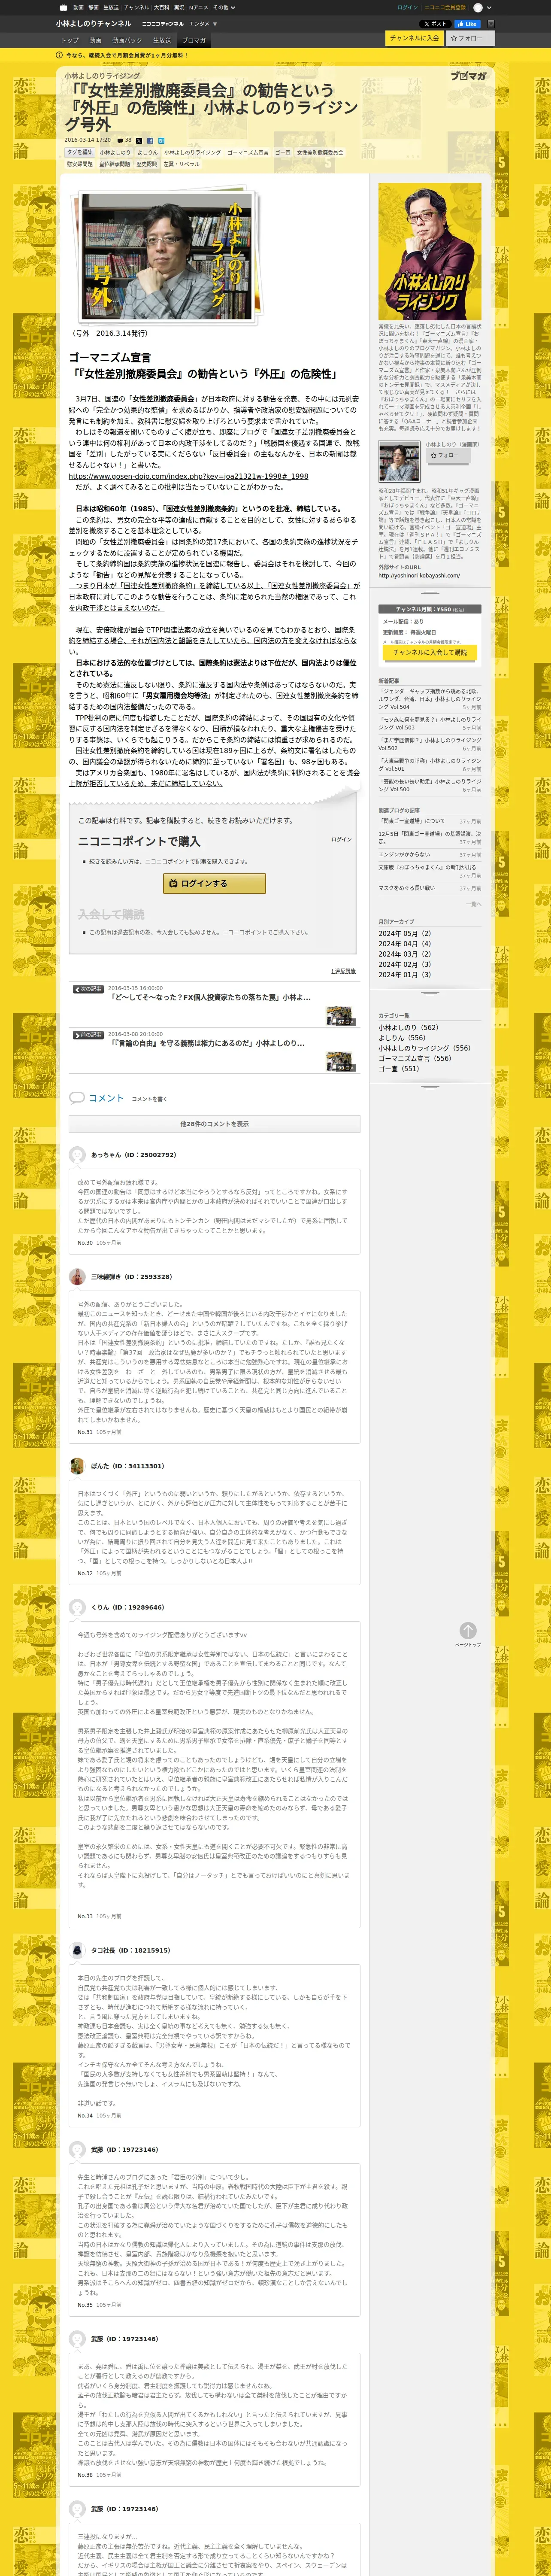
Task: Open the 生放送 channel tab
Action: pos(162,40)
